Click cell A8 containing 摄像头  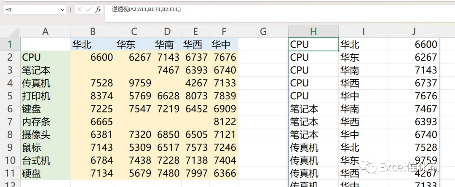click(x=45, y=135)
